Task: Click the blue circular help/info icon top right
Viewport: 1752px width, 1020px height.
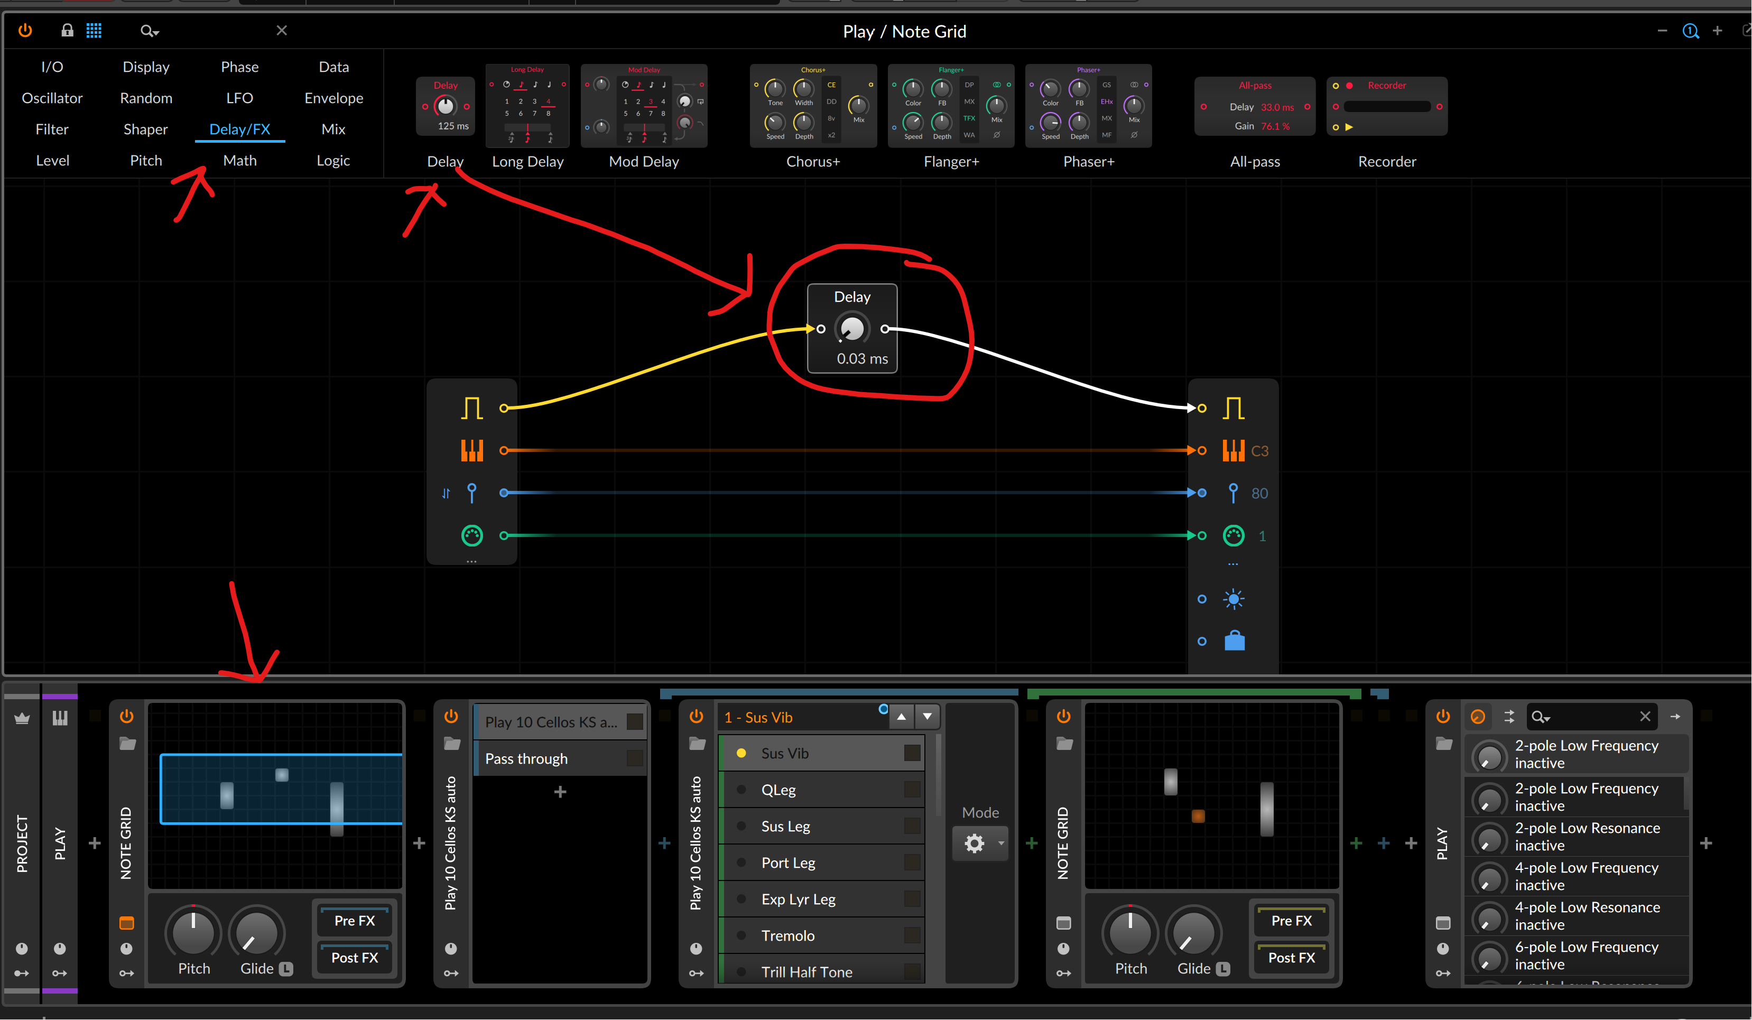Action: click(1690, 31)
